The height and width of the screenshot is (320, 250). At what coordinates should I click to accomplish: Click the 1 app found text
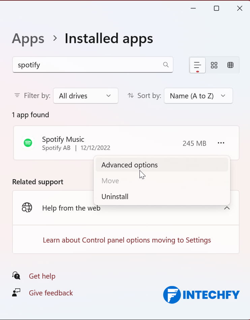click(x=30, y=115)
